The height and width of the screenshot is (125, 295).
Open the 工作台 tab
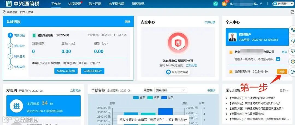56,4
